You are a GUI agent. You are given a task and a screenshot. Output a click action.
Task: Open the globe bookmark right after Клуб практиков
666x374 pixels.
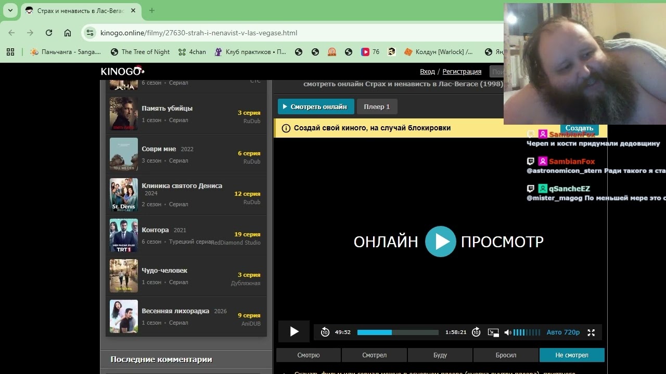pyautogui.click(x=298, y=52)
